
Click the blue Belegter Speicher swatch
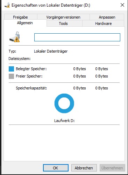[x=11, y=69]
